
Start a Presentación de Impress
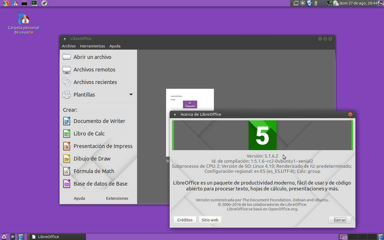coord(103,146)
